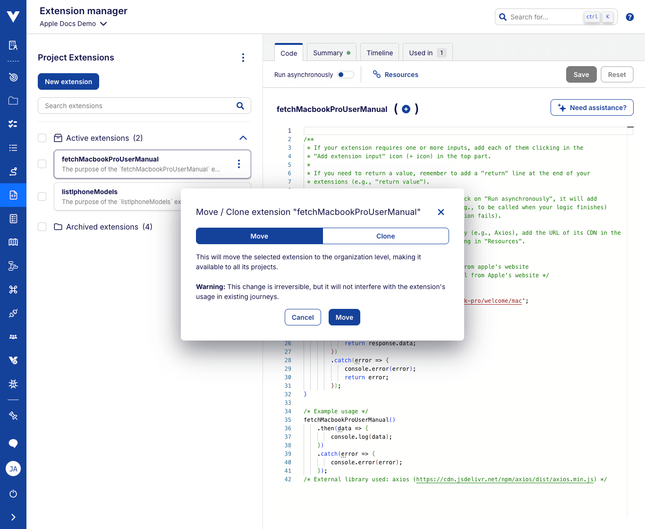Close the Move / Clone dialog
This screenshot has height=529, width=645.
coord(441,212)
